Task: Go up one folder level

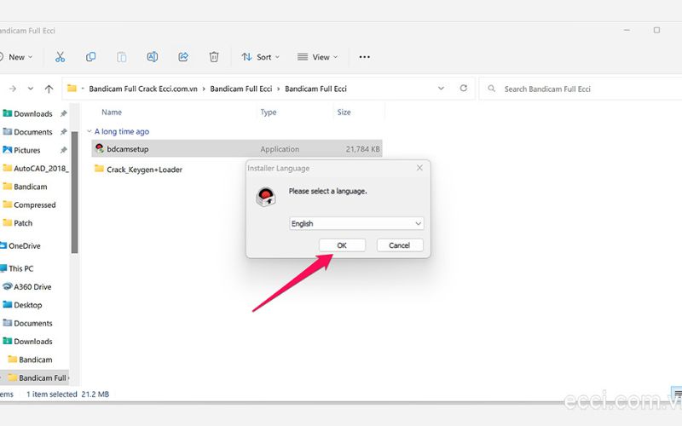Action: click(49, 89)
